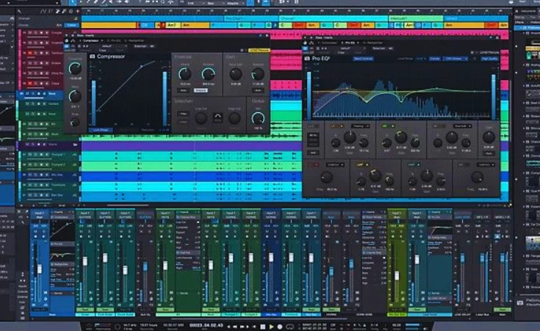Add a new track with plus icon
The width and height of the screenshot is (540, 331).
(x=77, y=11)
